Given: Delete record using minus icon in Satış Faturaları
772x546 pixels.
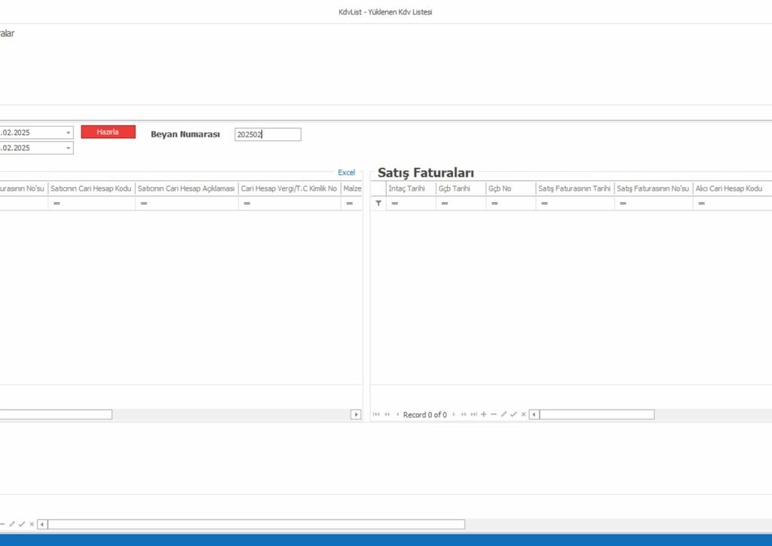Looking at the screenshot, I should tap(494, 415).
